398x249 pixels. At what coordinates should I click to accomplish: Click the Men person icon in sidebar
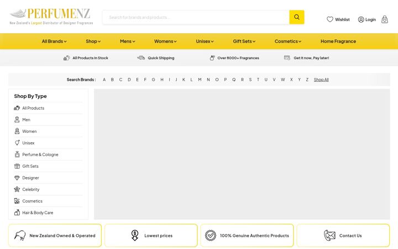[x=17, y=120]
